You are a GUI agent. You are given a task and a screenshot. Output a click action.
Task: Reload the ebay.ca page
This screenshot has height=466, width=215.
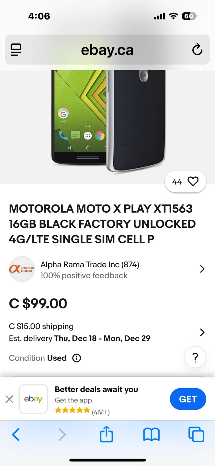point(197,50)
